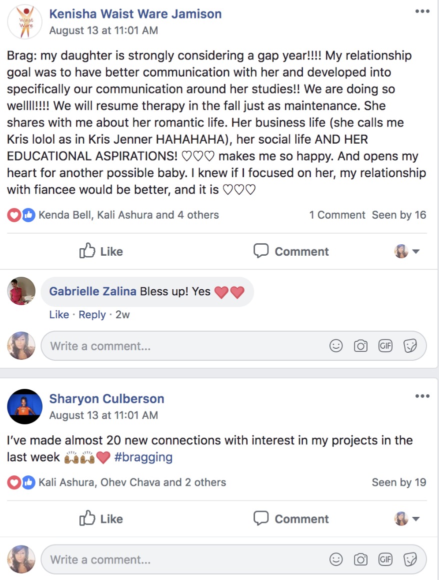Open sticker picker in Kenisha's post comment box
This screenshot has width=439, height=580.
tap(410, 346)
